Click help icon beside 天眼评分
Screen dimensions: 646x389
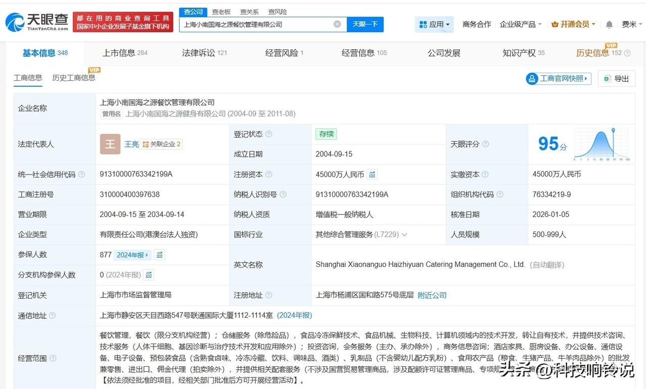tap(485, 144)
